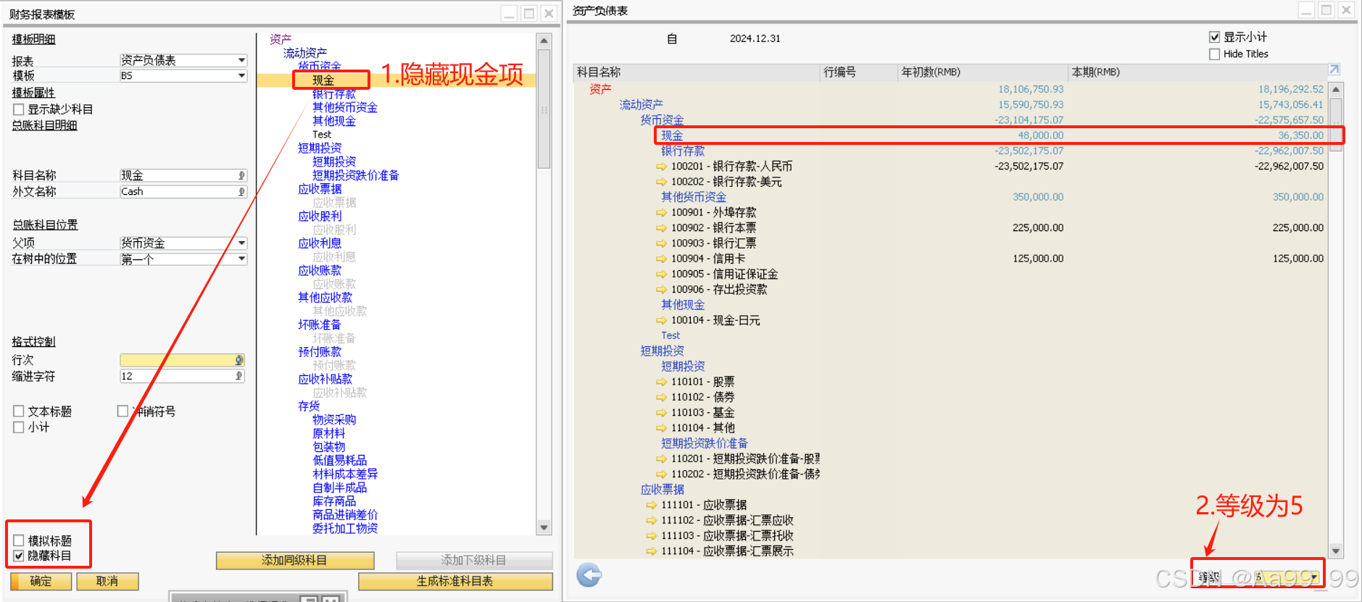Click the 流动资产 row in 资产负债表
This screenshot has height=602, width=1362.
pyautogui.click(x=950, y=105)
